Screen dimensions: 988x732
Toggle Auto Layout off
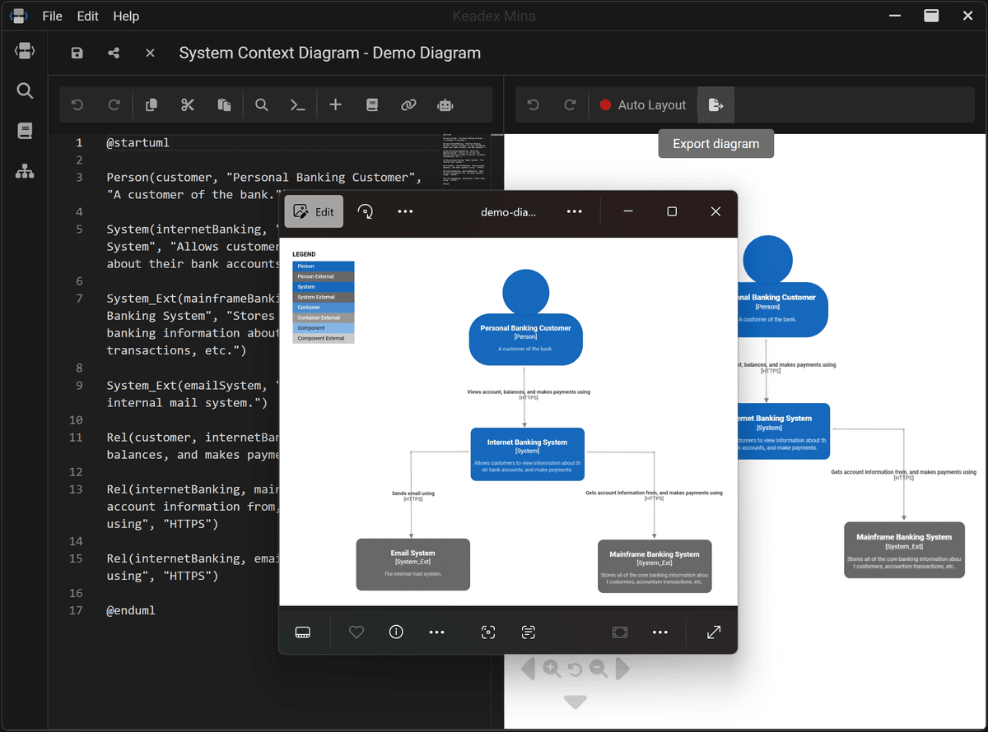click(643, 104)
